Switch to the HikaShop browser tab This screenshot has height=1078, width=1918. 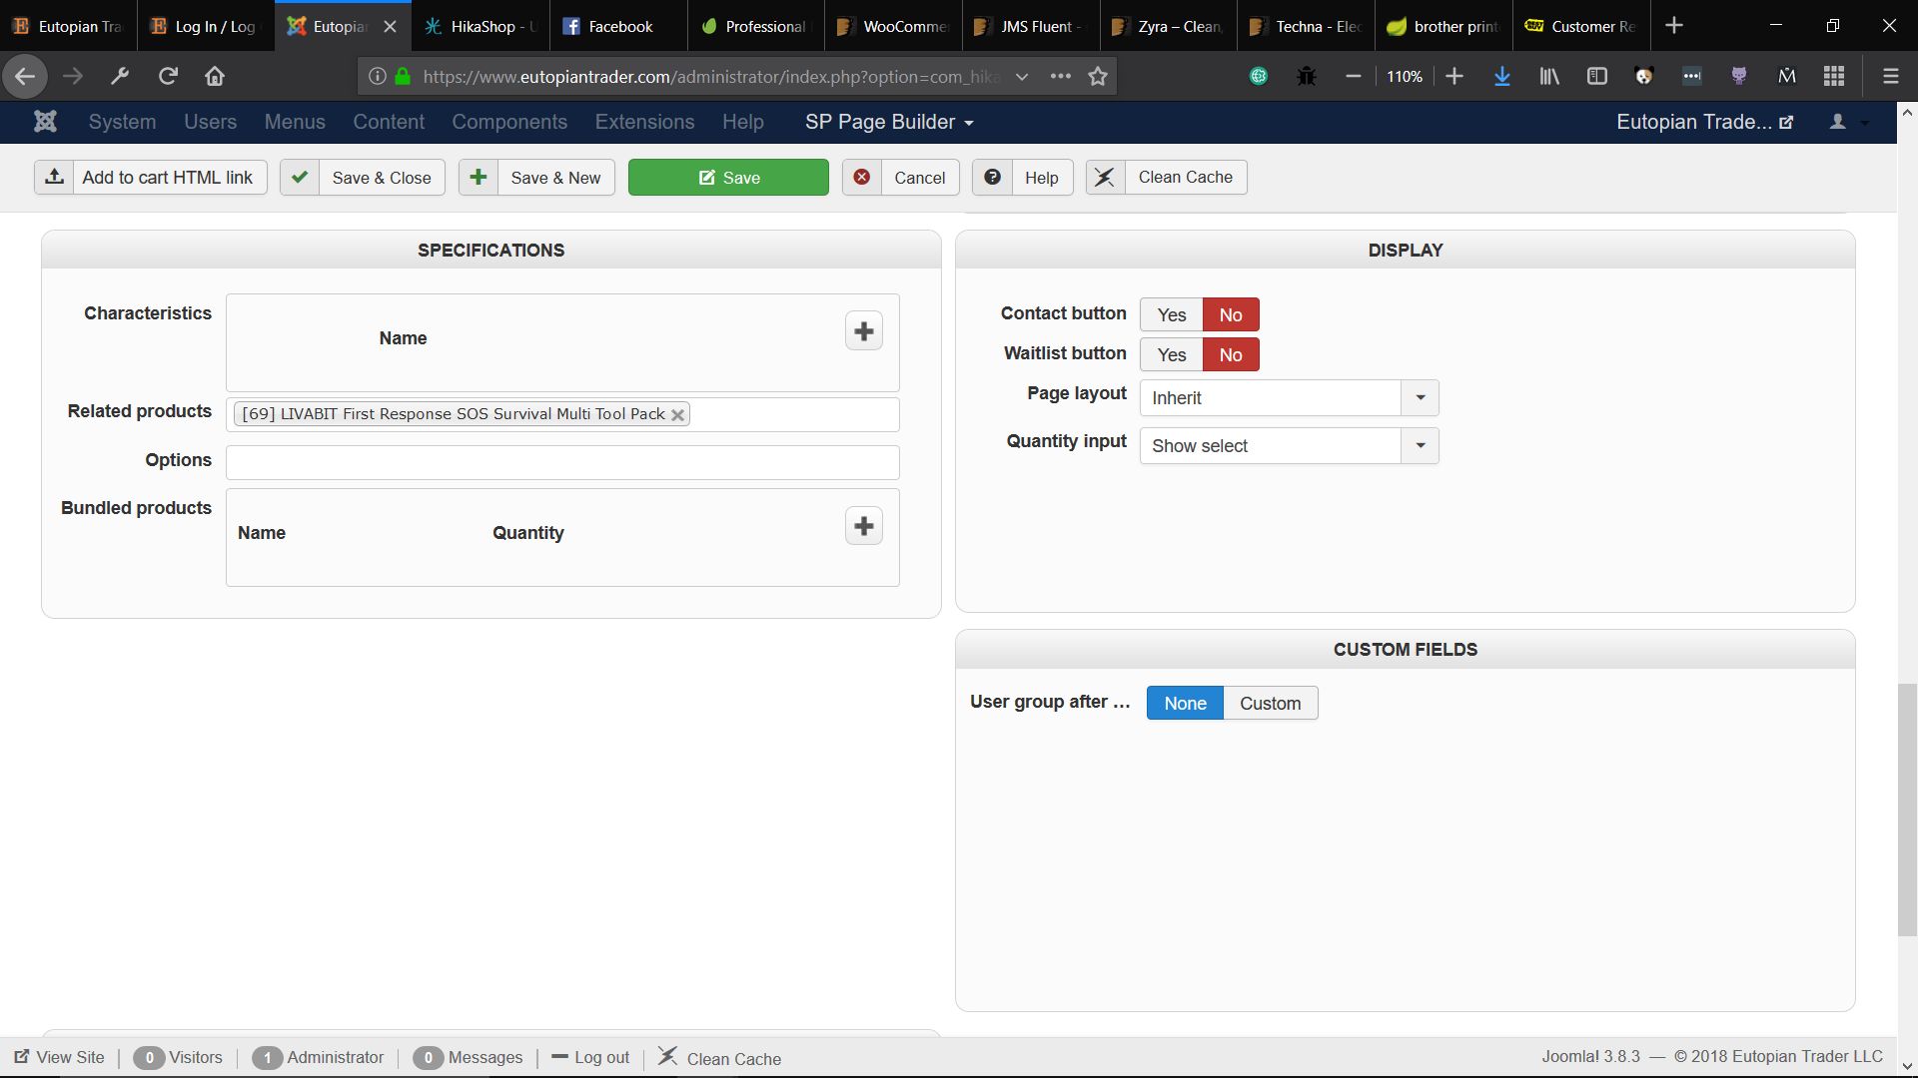482,27
